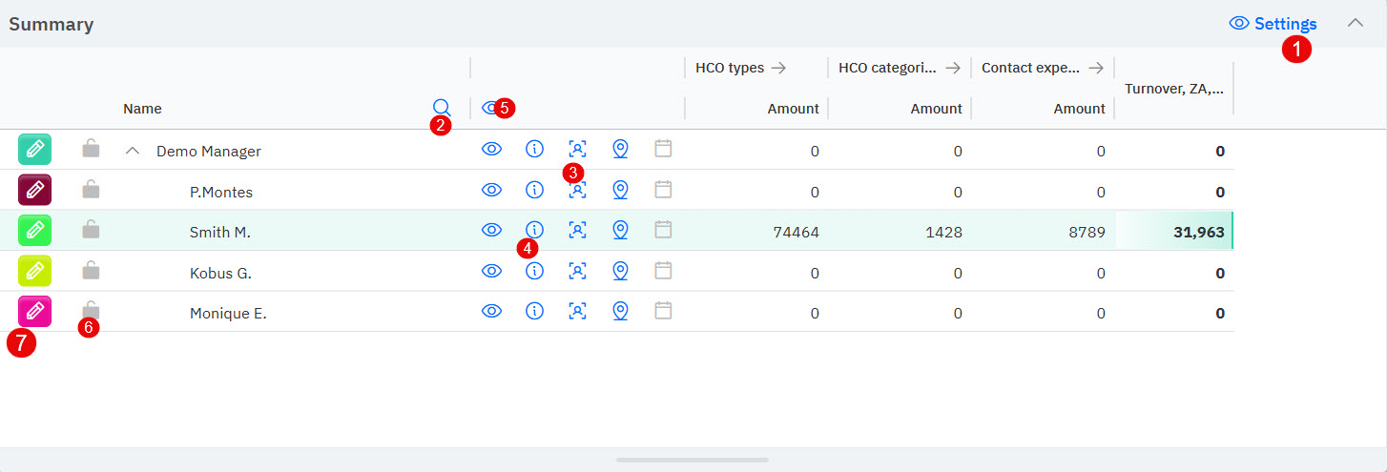Screen dimensions: 1387x472
Task: Click the Turnover, ZA column header
Action: [x=1173, y=89]
